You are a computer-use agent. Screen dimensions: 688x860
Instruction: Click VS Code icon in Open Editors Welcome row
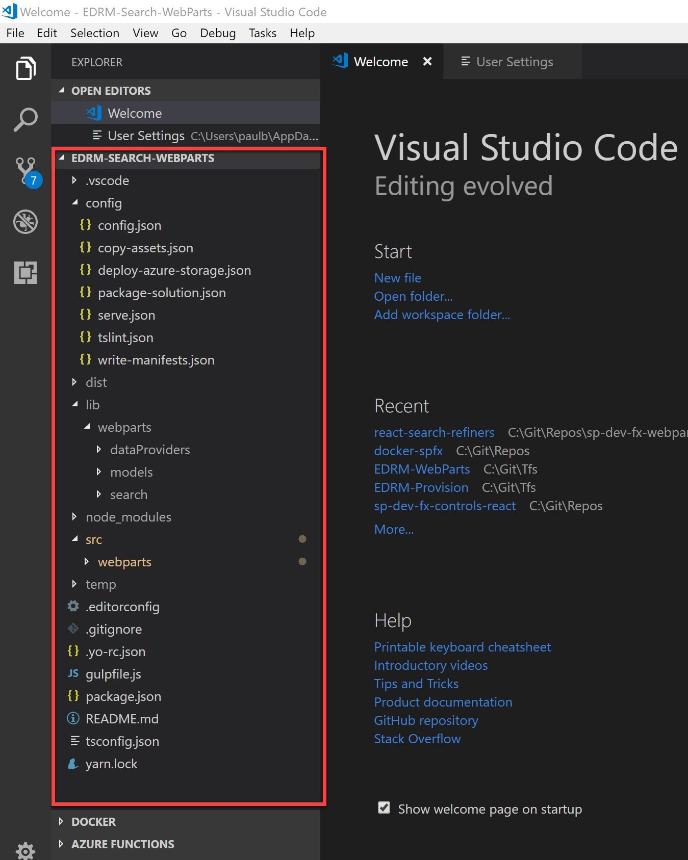click(x=94, y=113)
